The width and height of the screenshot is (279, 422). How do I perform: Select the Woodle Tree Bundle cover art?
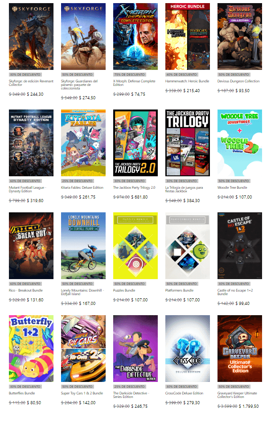click(240, 143)
